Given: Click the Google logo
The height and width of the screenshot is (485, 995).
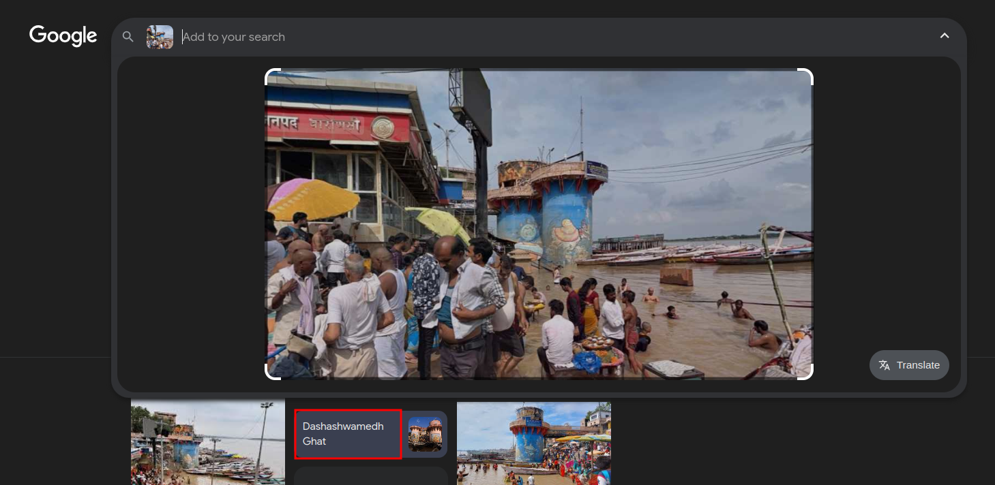Looking at the screenshot, I should (63, 36).
